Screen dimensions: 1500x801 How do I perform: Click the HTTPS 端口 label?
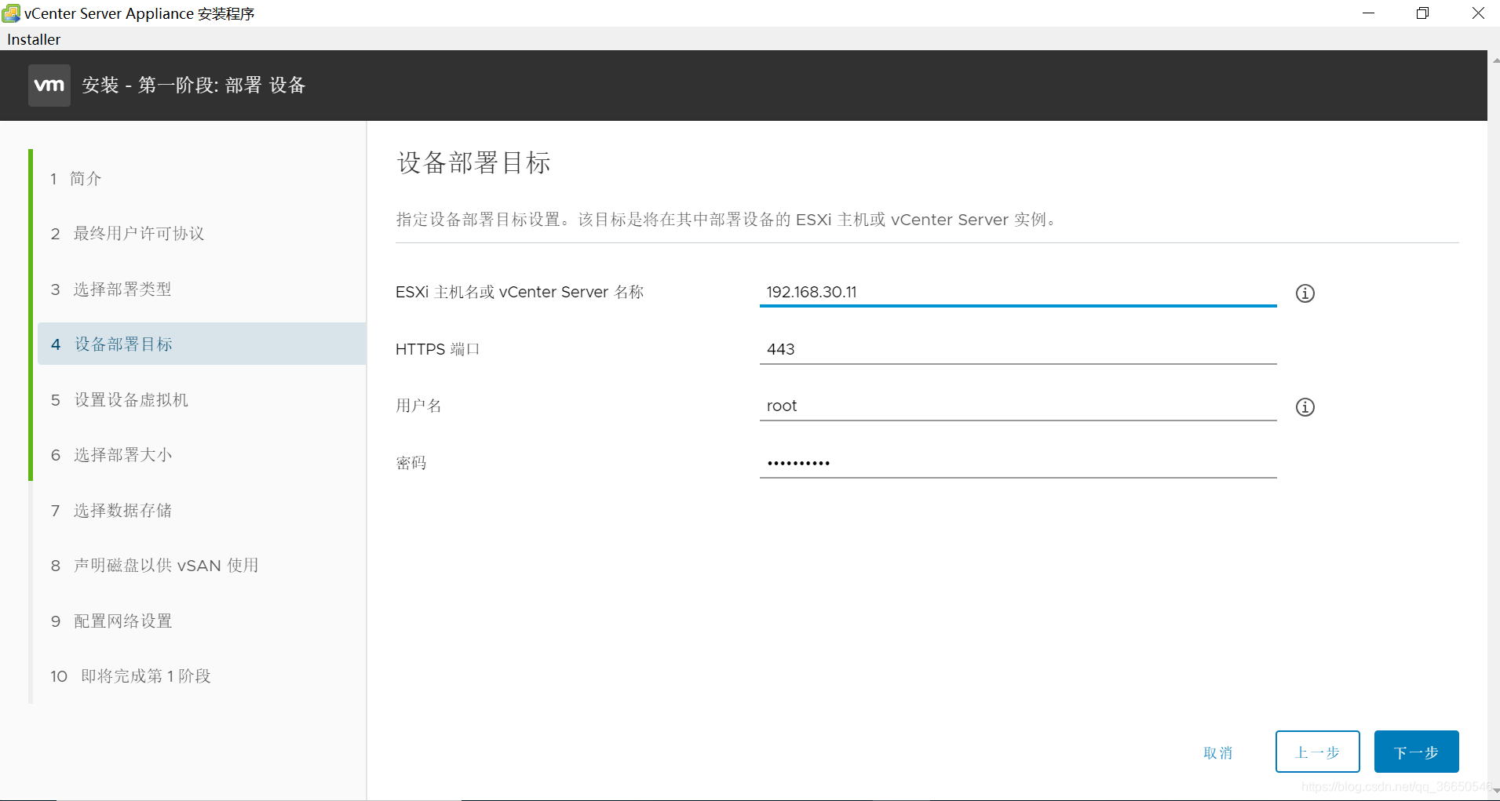[437, 349]
